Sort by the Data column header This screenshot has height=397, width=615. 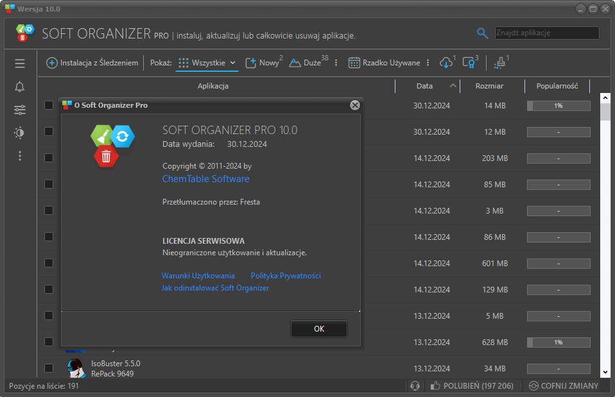point(424,86)
